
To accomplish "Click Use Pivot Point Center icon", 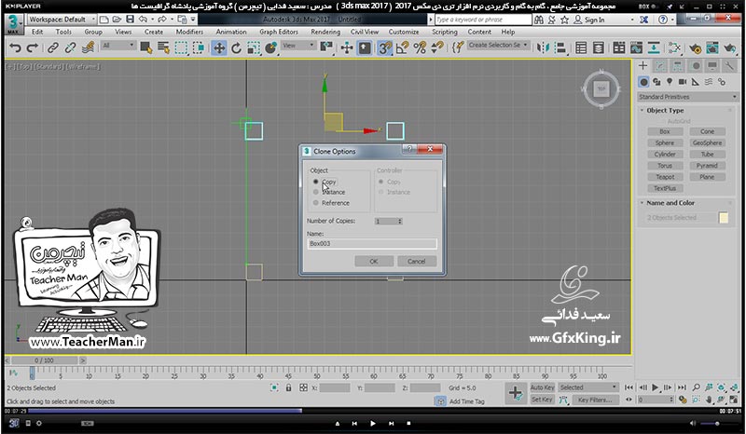I will click(326, 47).
